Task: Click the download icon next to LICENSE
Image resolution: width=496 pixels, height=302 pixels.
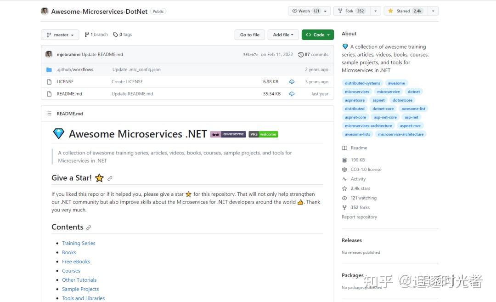Action: tap(292, 82)
